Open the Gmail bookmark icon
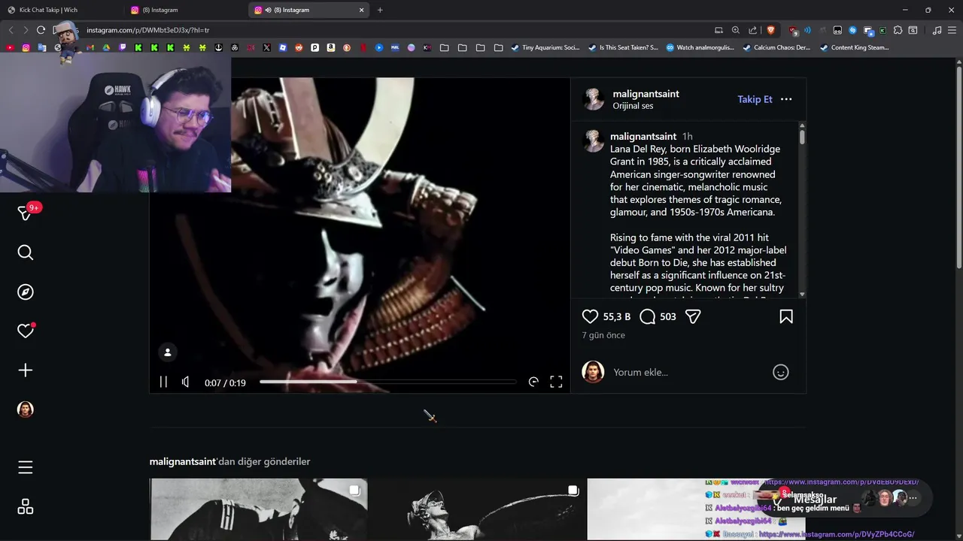The height and width of the screenshot is (541, 963). [90, 47]
